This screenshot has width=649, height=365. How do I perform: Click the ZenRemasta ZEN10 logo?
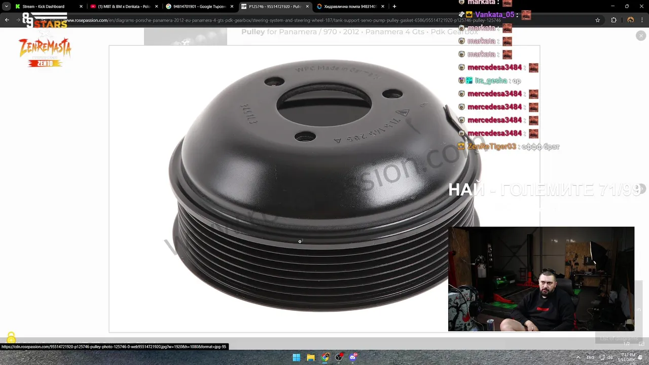click(45, 52)
